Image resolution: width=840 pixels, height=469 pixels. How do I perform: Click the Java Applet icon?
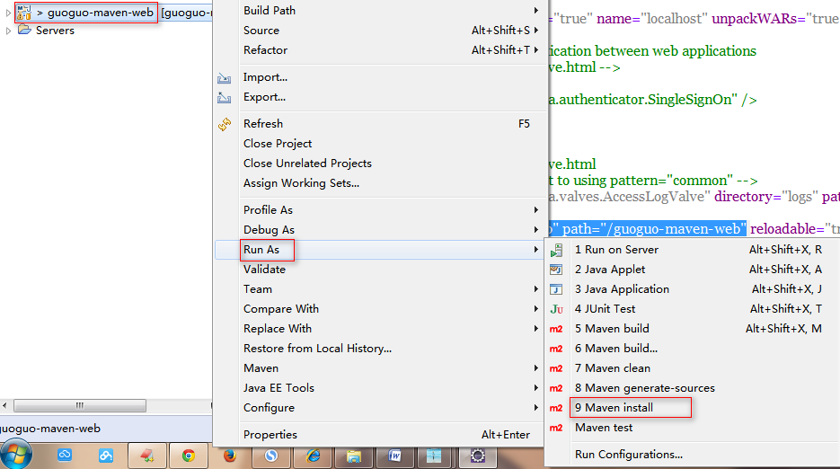click(556, 270)
